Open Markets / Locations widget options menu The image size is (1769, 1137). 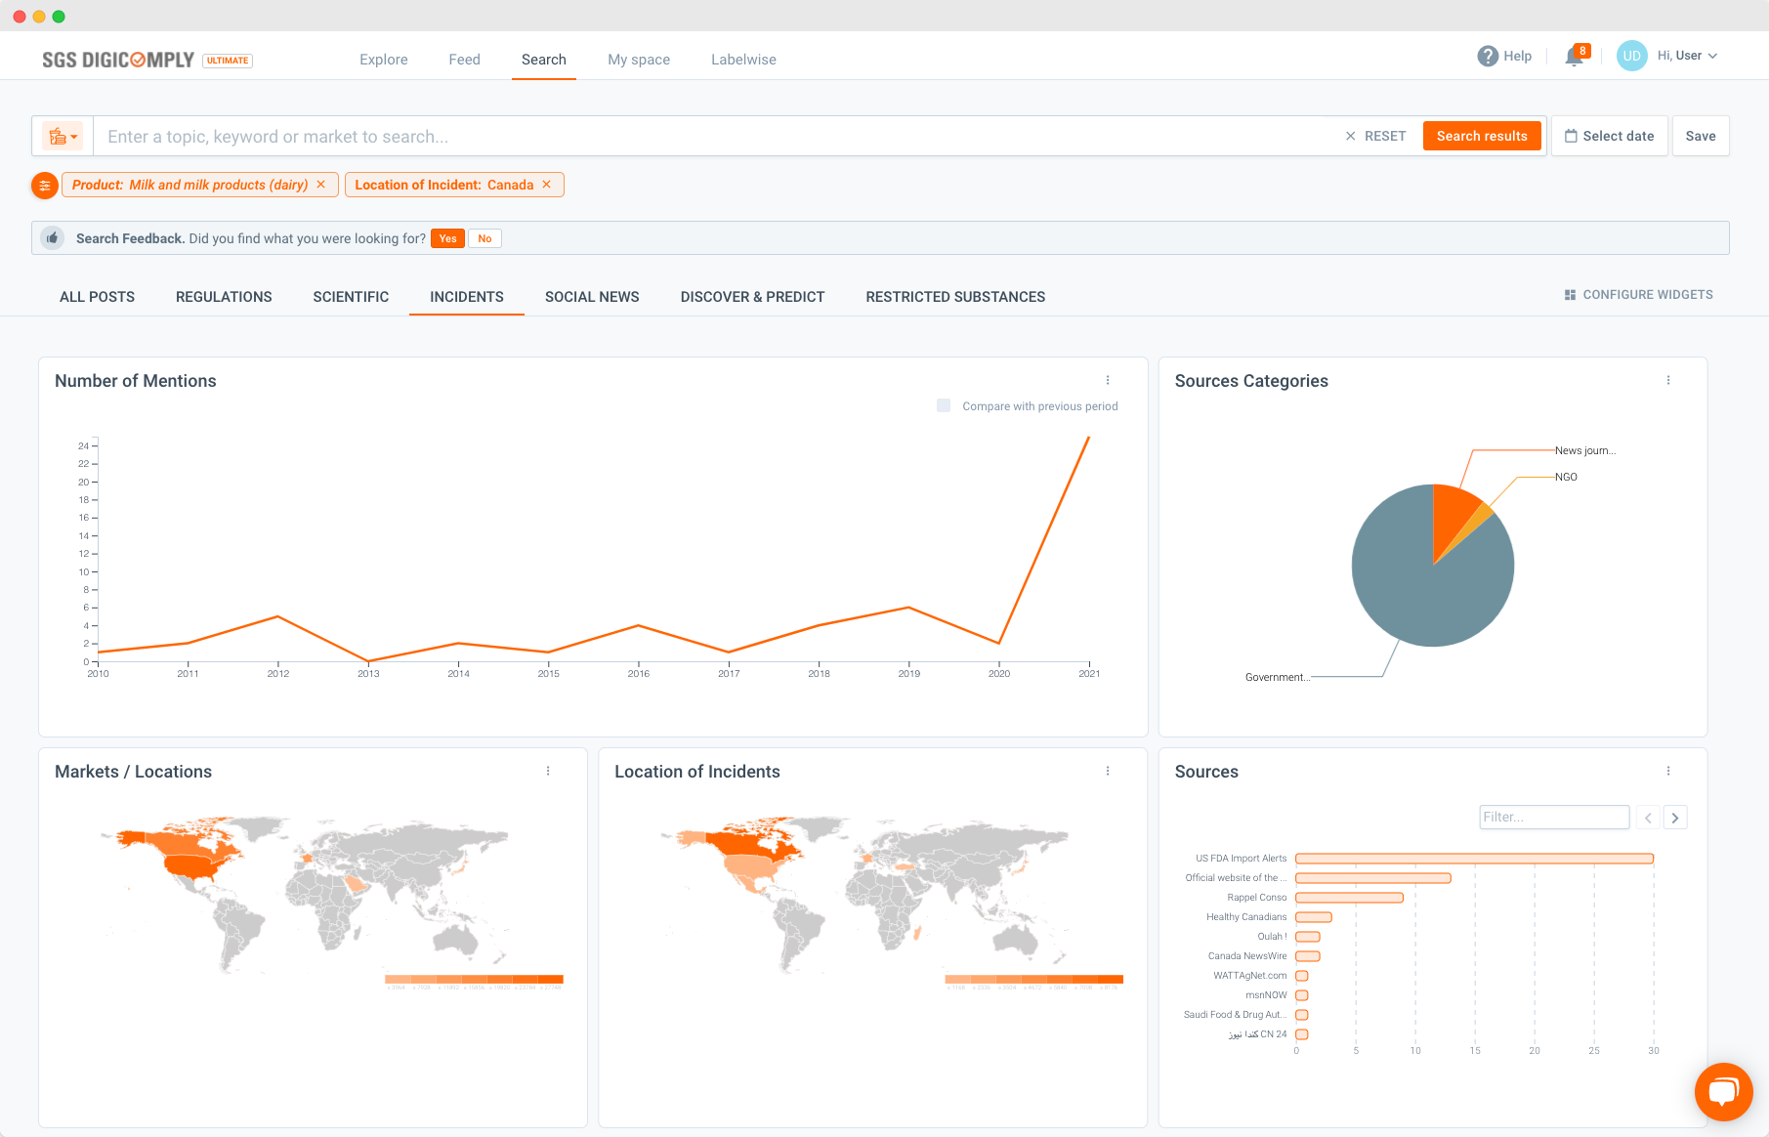548,771
